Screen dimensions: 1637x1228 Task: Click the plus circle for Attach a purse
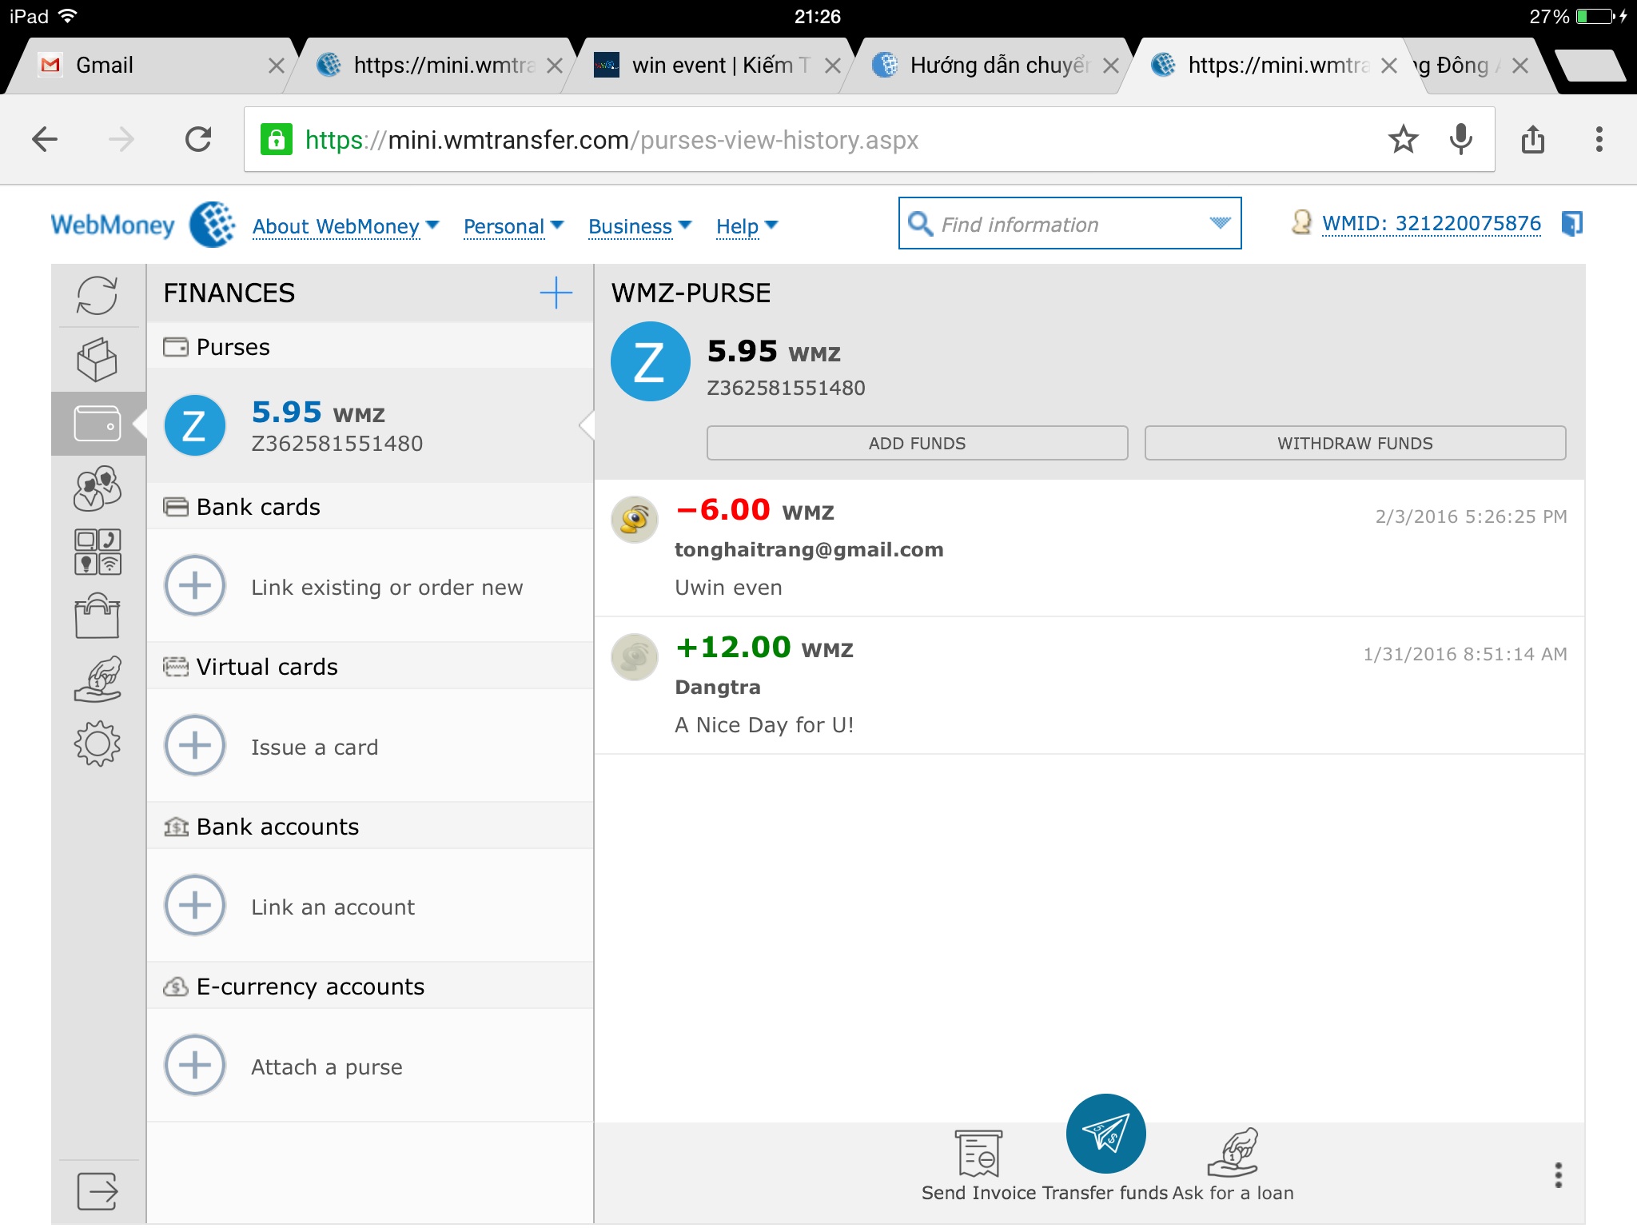[x=195, y=1065]
